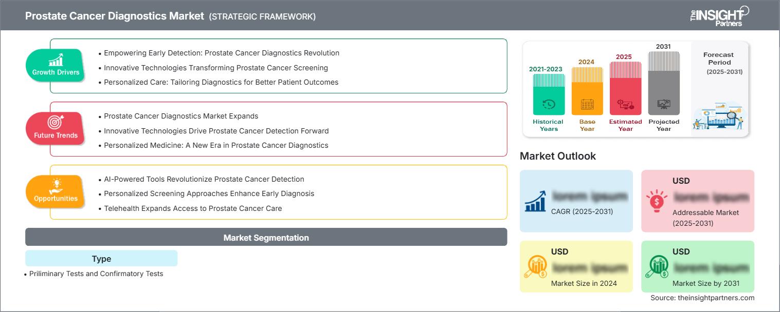780x312 pixels.
Task: Click the Projected Year presentation icon
Action: coord(664,105)
